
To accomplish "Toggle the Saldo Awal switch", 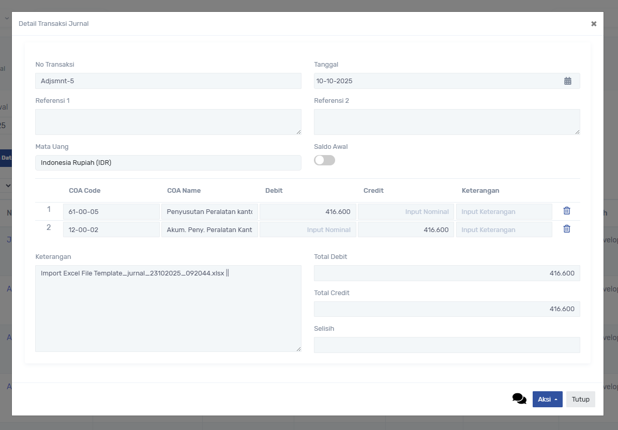I will [324, 160].
